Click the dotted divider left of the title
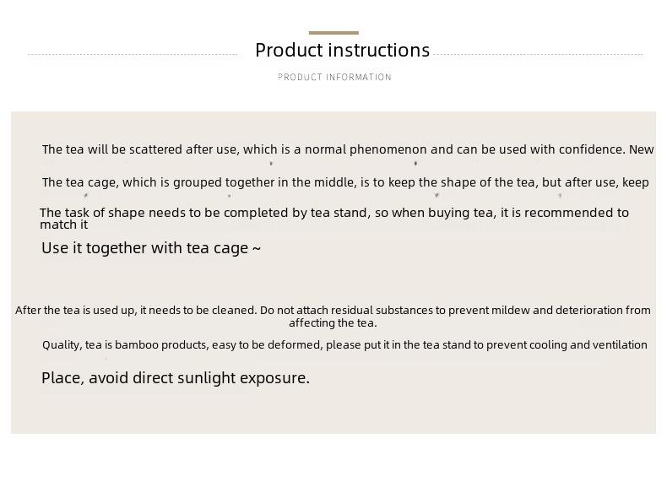 point(133,55)
